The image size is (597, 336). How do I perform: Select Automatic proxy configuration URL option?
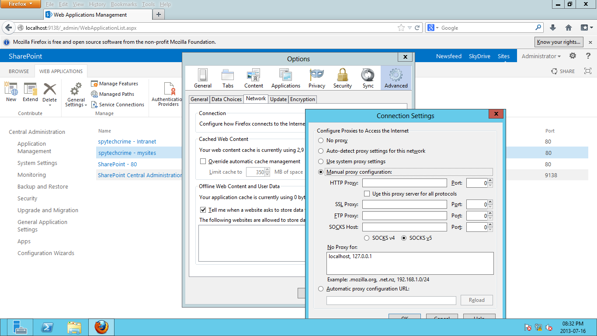[x=321, y=289]
